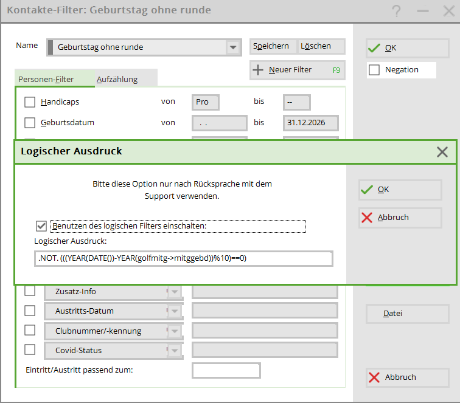
Task: Click the green checkmark OK at top right
Action: point(406,48)
